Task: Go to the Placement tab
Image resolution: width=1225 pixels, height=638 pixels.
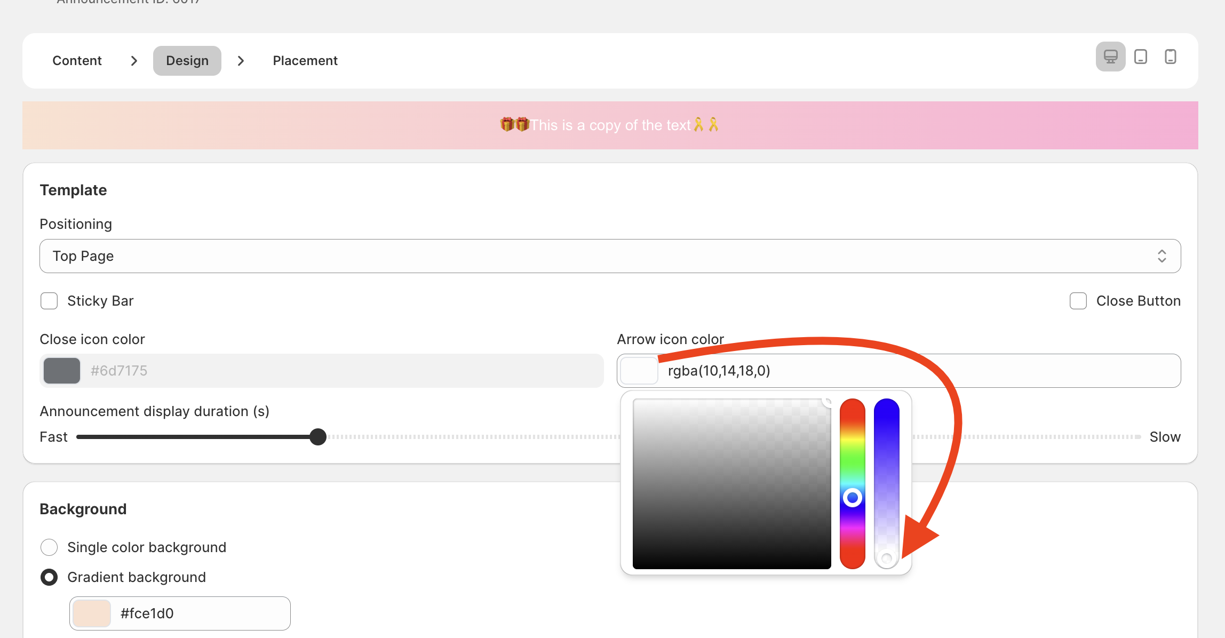Action: point(305,61)
